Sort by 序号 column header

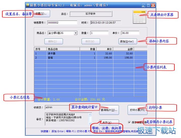[x=40, y=49]
